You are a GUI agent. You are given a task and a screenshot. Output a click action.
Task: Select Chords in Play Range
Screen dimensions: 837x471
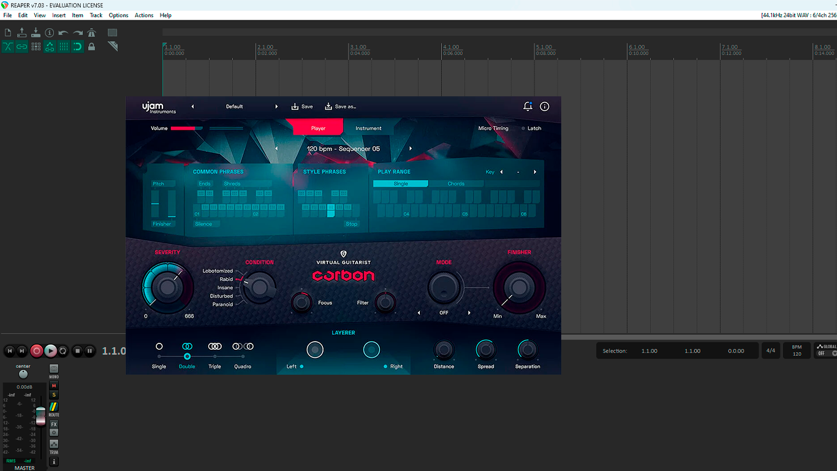[456, 183]
